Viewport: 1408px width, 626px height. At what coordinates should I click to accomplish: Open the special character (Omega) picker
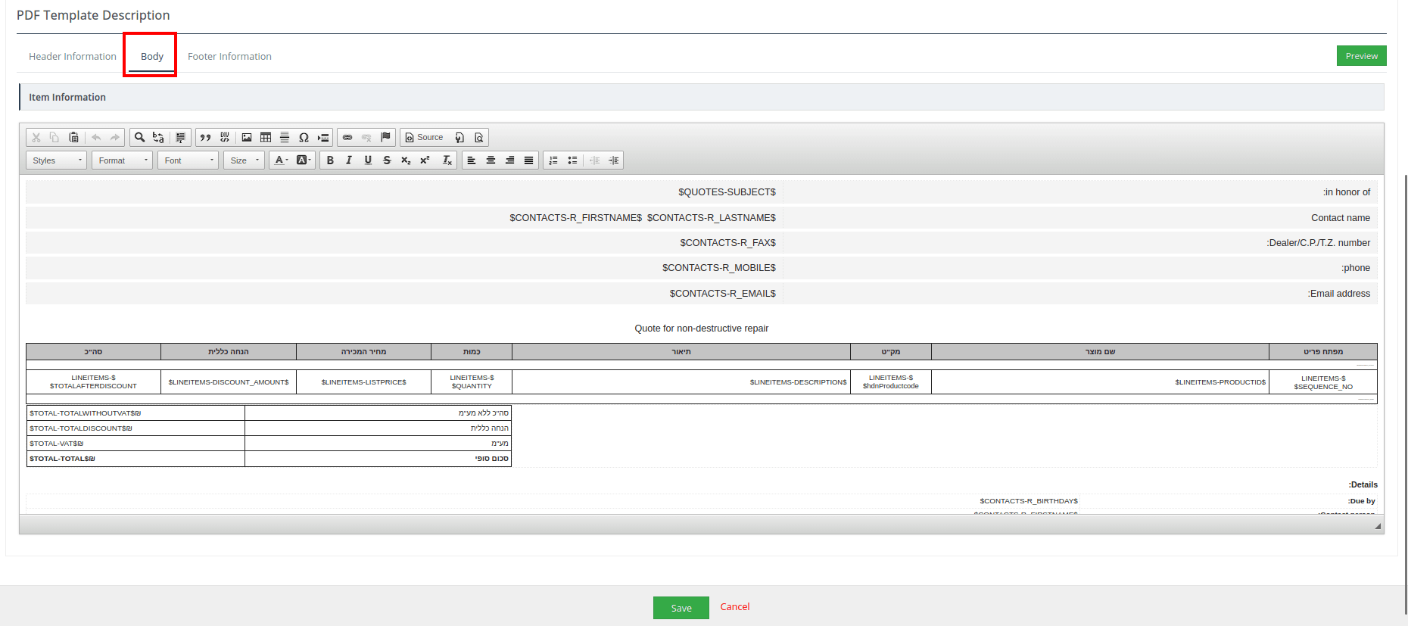304,137
